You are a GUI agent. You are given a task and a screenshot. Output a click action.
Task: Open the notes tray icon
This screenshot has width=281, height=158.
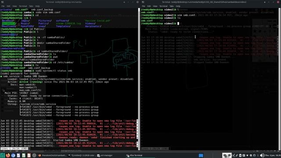(x=244, y=155)
